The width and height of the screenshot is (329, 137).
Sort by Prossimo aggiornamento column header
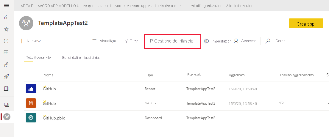click(296, 75)
